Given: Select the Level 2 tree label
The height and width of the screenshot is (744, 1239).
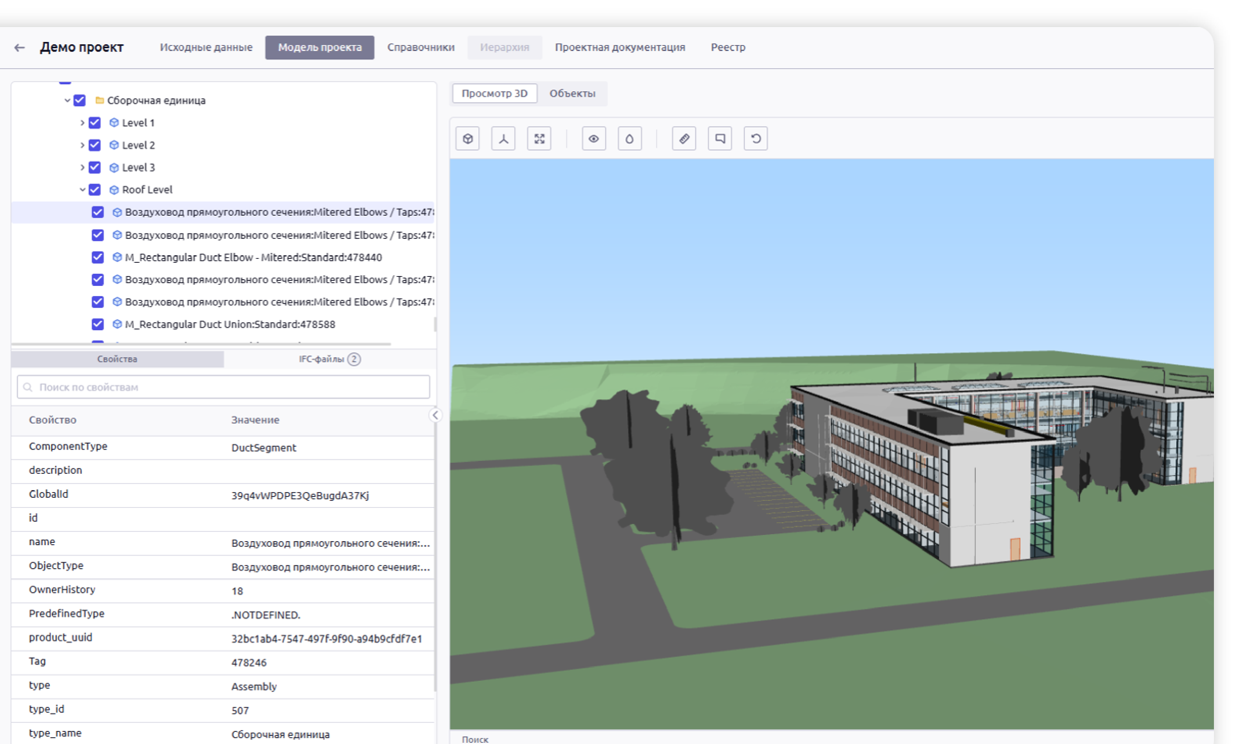Looking at the screenshot, I should click(x=138, y=145).
